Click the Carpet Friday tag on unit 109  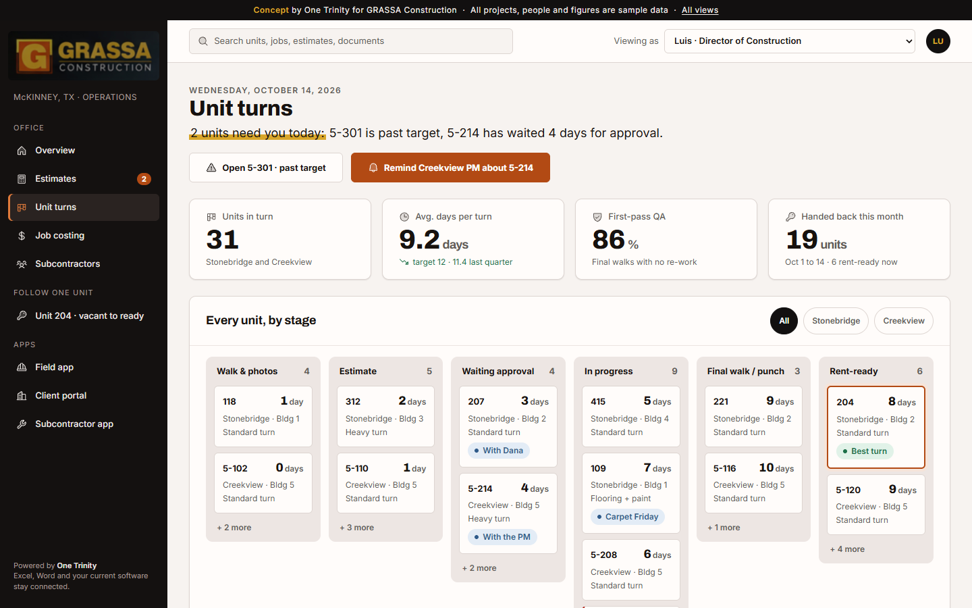[628, 517]
